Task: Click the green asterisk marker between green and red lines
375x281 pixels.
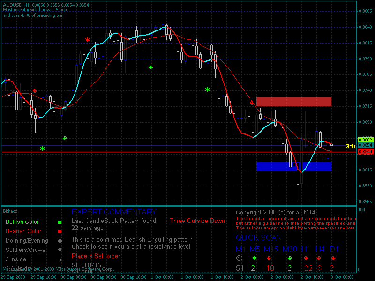Action: pyautogui.click(x=43, y=148)
